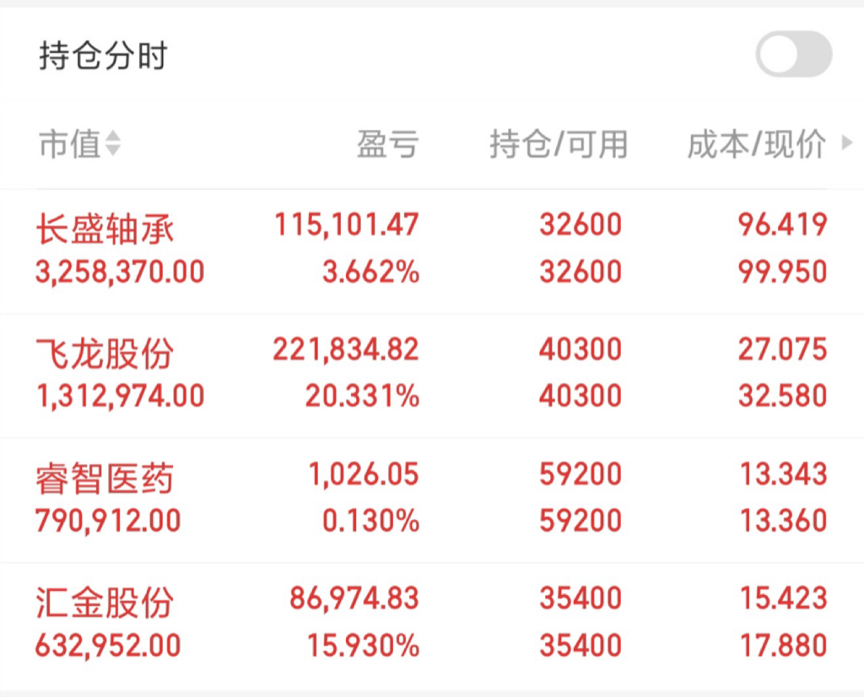This screenshot has height=698, width=864.
Task: Click the 成本/现价 column header
Action: click(757, 144)
